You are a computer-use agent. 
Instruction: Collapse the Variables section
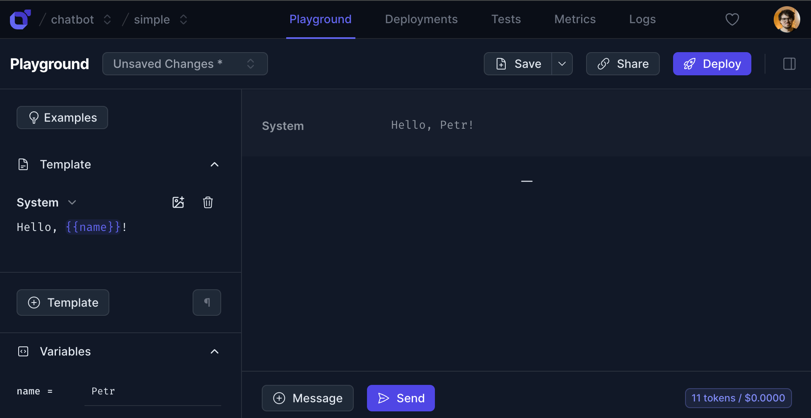click(215, 351)
